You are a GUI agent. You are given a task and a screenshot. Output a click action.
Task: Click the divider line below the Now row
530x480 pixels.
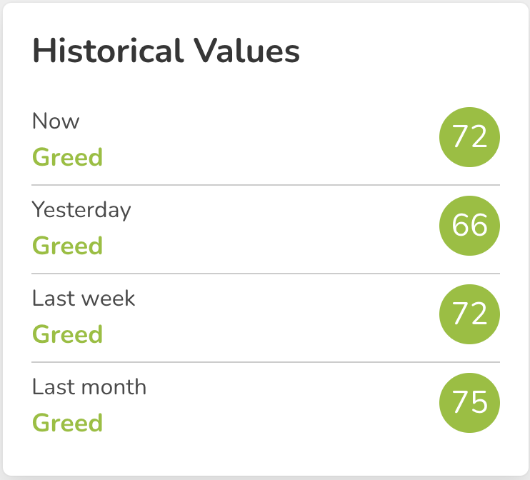pyautogui.click(x=266, y=185)
